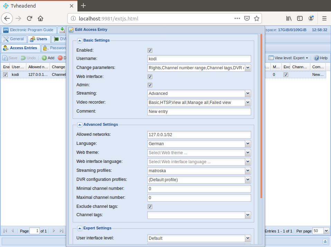
Task: Click the Allowed networks input field
Action: click(x=199, y=135)
